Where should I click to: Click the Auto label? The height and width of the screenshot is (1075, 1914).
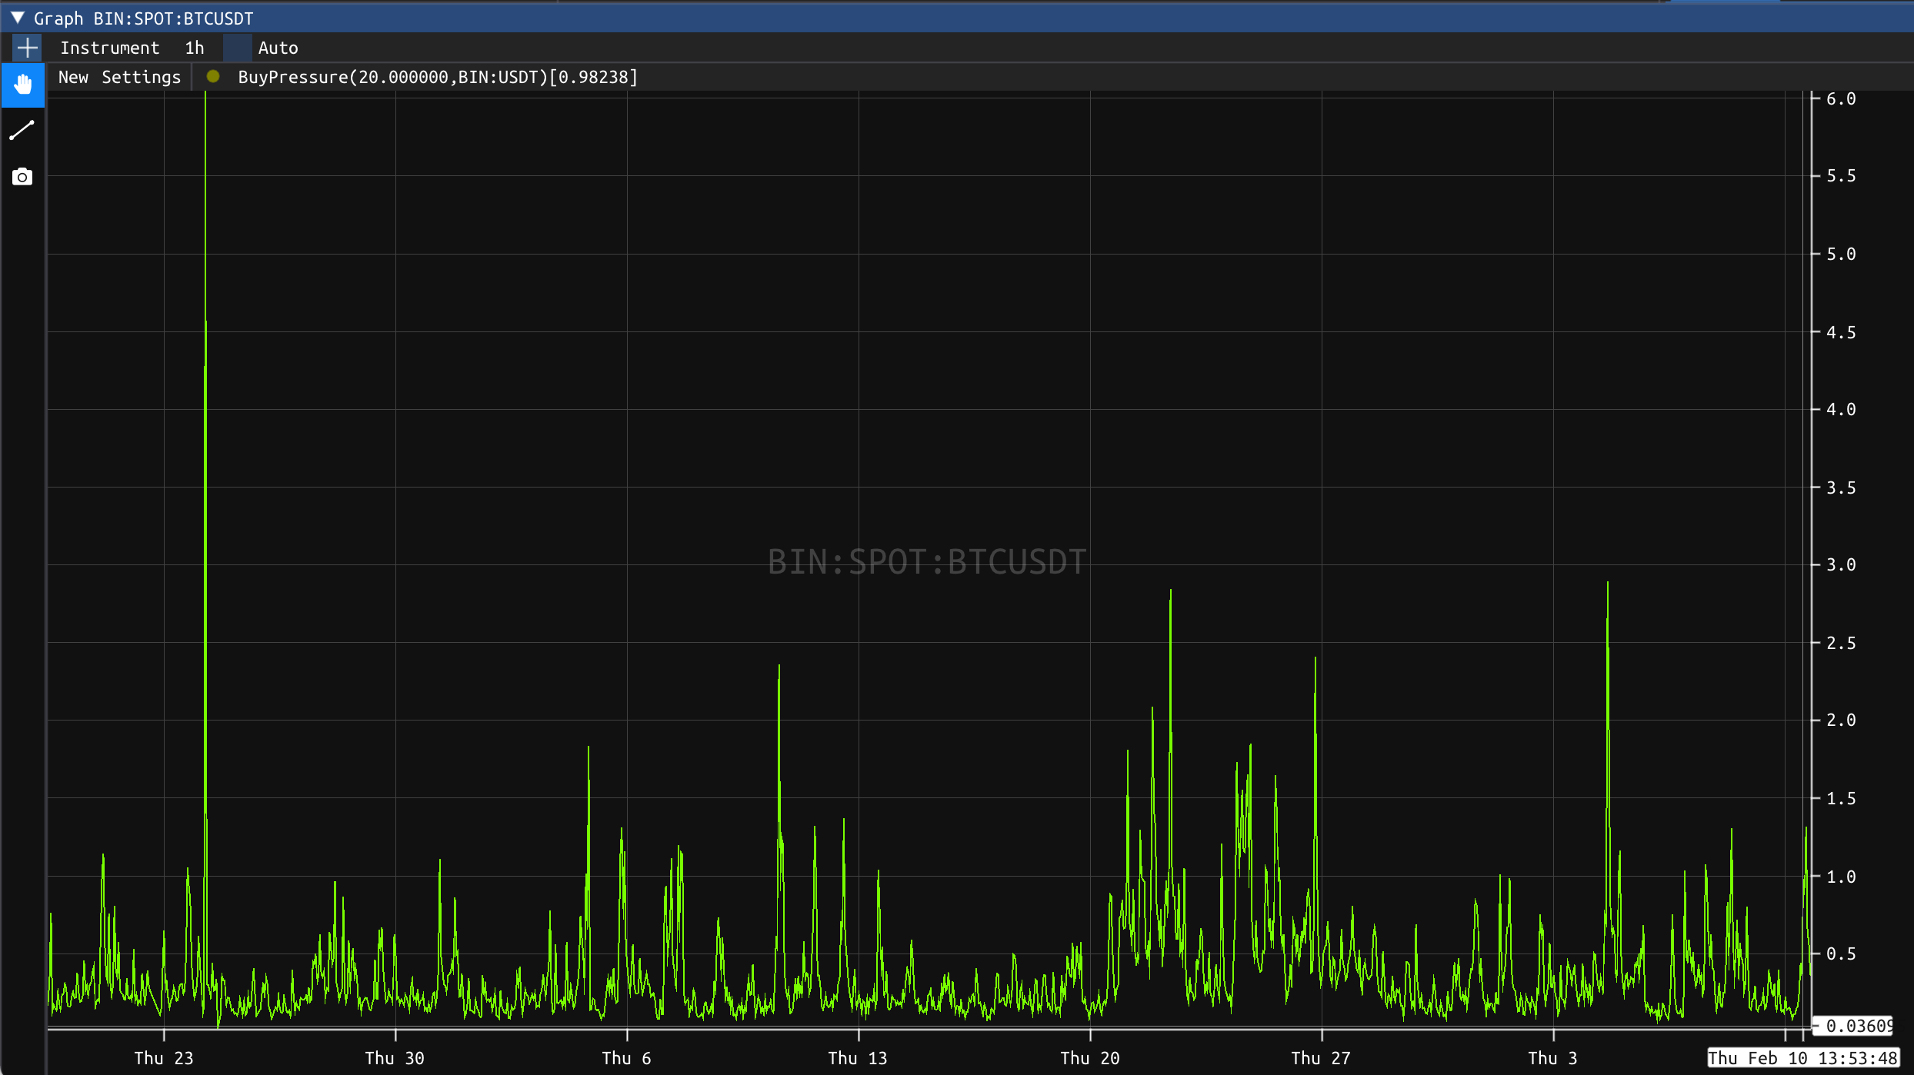[278, 48]
